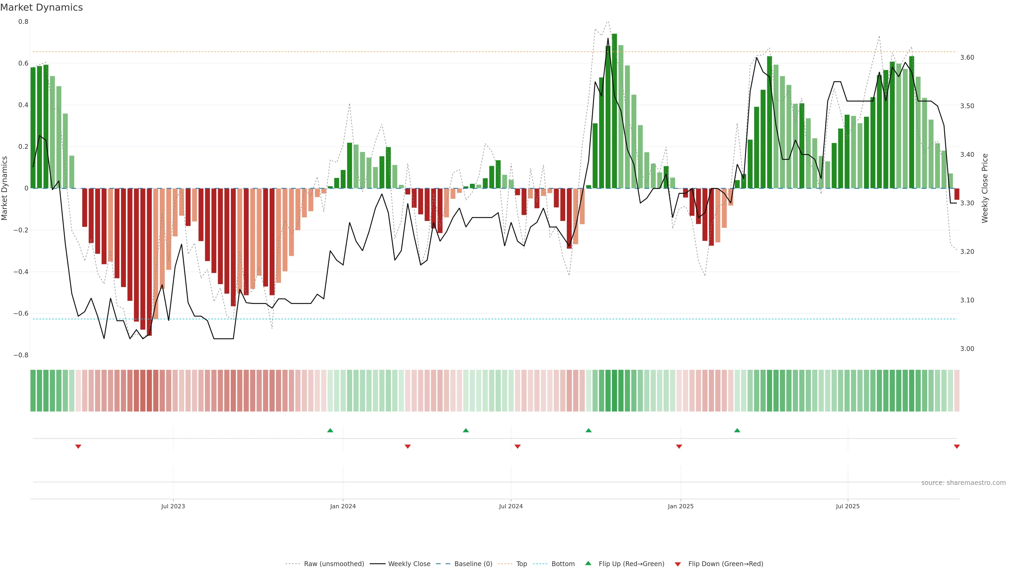Click the green flip-up triangle before Jul 2024
Image resolution: width=1019 pixels, height=573 pixels.
[466, 430]
